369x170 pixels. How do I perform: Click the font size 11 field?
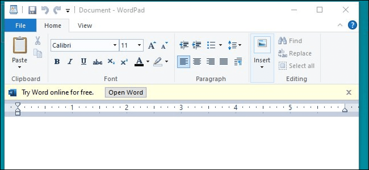point(128,45)
